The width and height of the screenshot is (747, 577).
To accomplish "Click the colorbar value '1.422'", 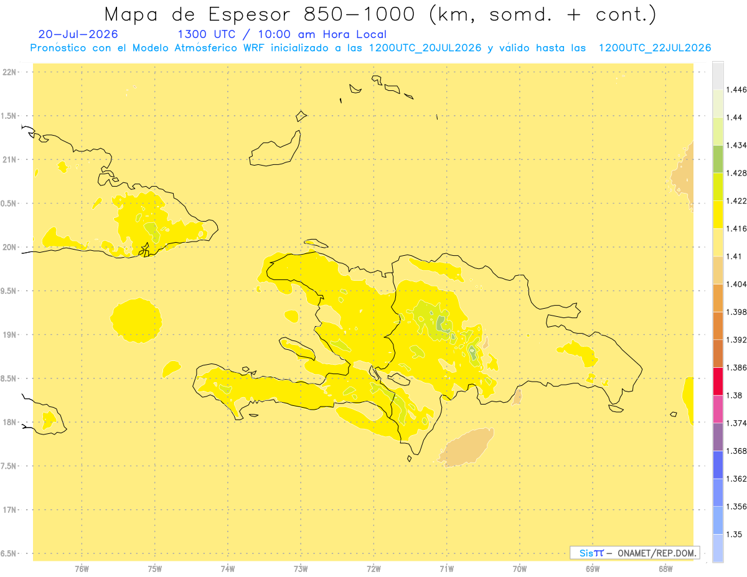I will (736, 200).
